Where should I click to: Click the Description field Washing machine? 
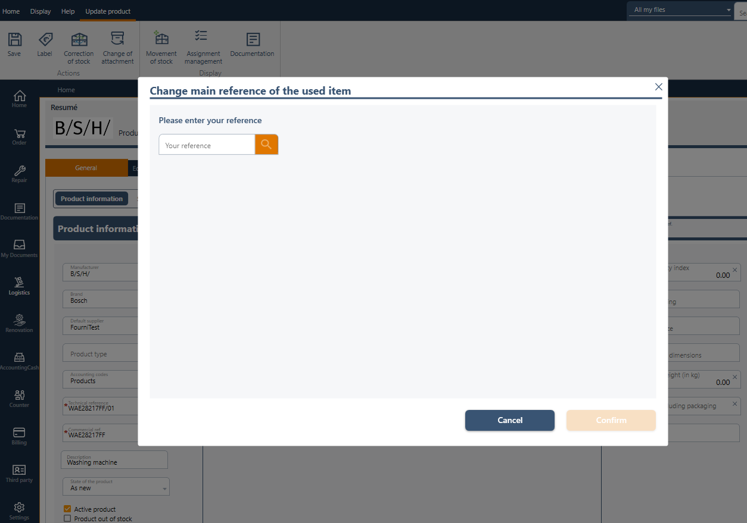coord(114,460)
